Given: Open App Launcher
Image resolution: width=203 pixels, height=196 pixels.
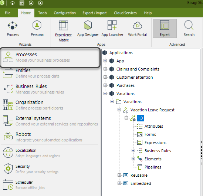Looking at the screenshot, I should (112, 29).
